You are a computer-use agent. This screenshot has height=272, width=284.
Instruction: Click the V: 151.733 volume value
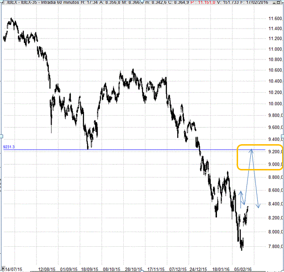[x=228, y=2]
